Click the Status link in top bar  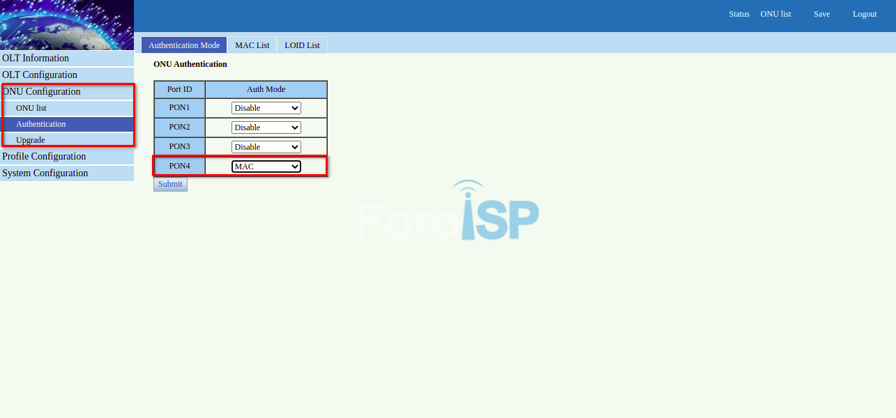[x=739, y=14]
